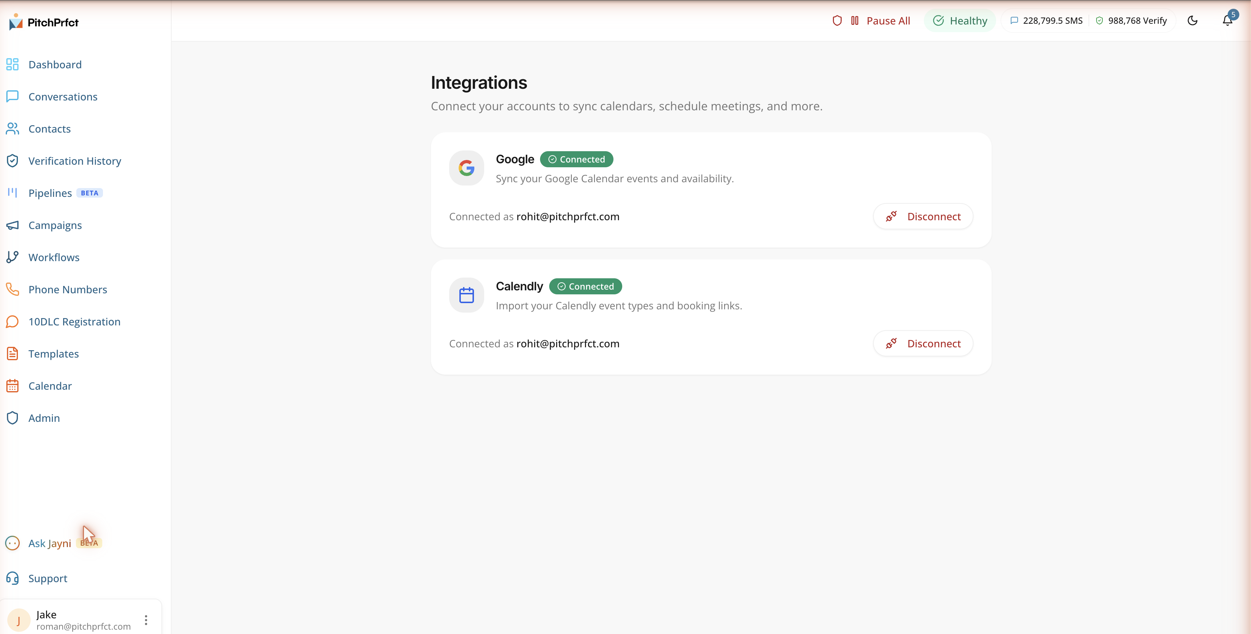Click the Pipelines BETA tag
Screen dimensions: 1251x634
pos(89,193)
